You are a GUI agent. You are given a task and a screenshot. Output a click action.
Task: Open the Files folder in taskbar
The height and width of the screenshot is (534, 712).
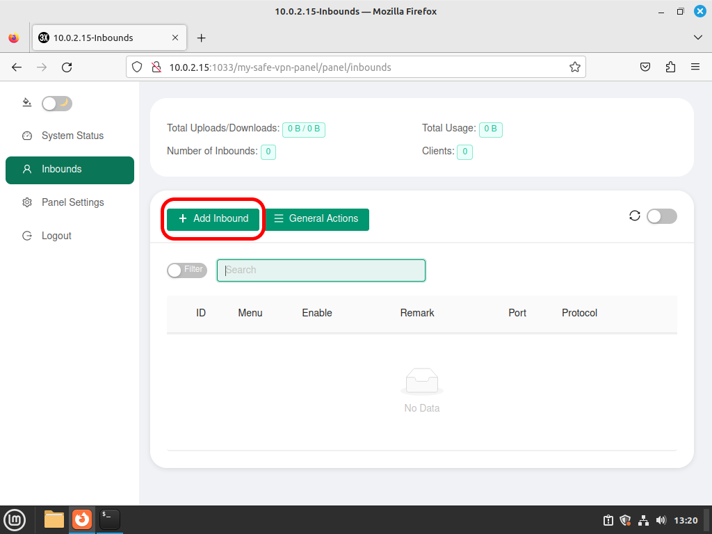54,519
